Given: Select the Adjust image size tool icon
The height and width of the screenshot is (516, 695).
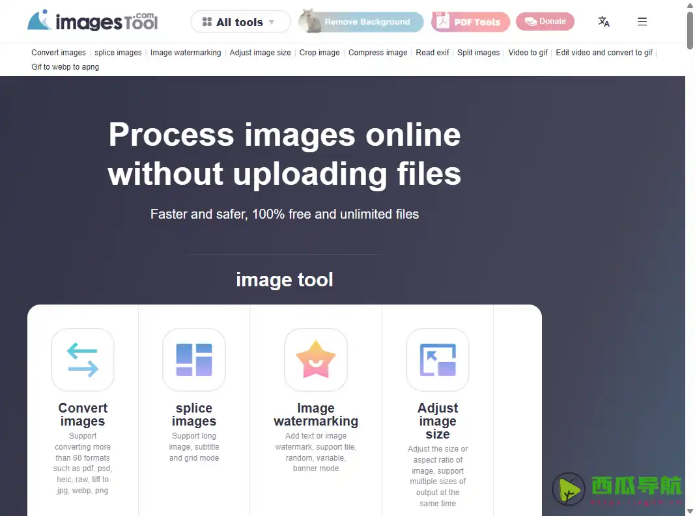Looking at the screenshot, I should click(x=437, y=360).
